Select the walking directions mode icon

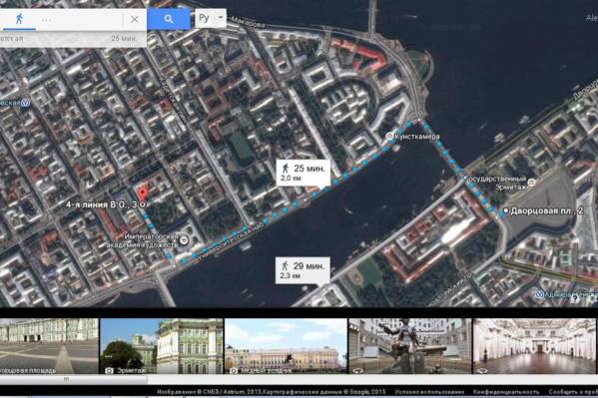click(19, 19)
